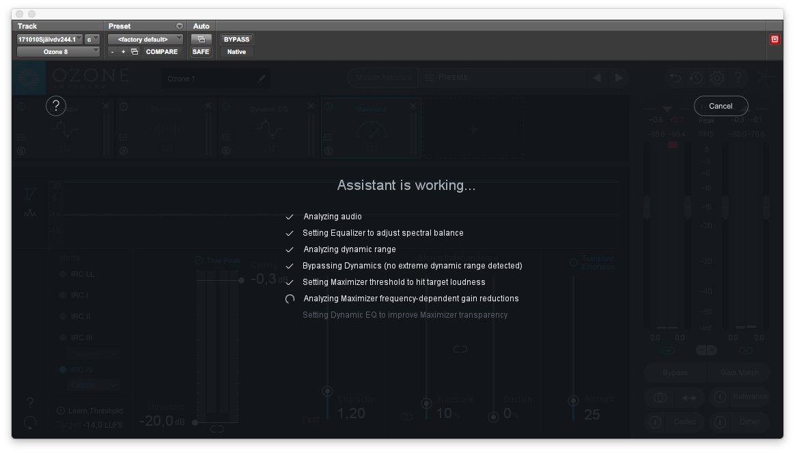
Task: Open the Presets list
Action: point(446,77)
